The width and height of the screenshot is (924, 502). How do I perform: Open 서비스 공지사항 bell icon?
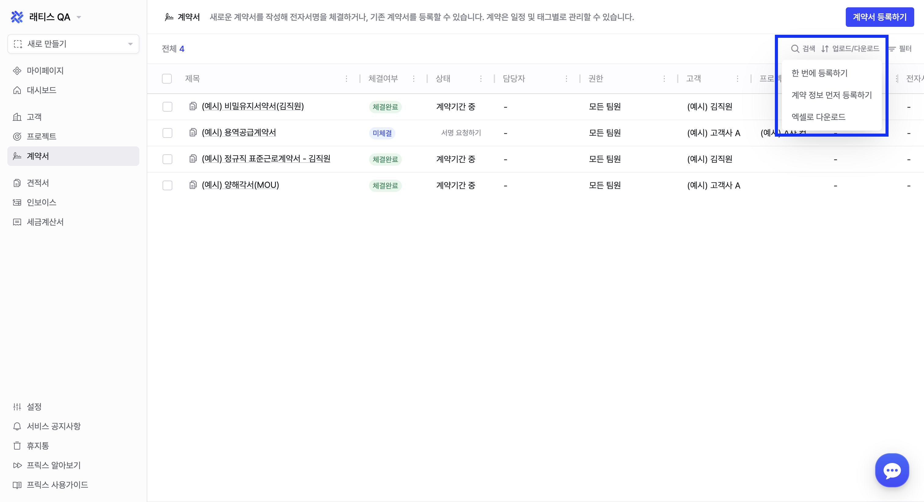click(x=17, y=426)
